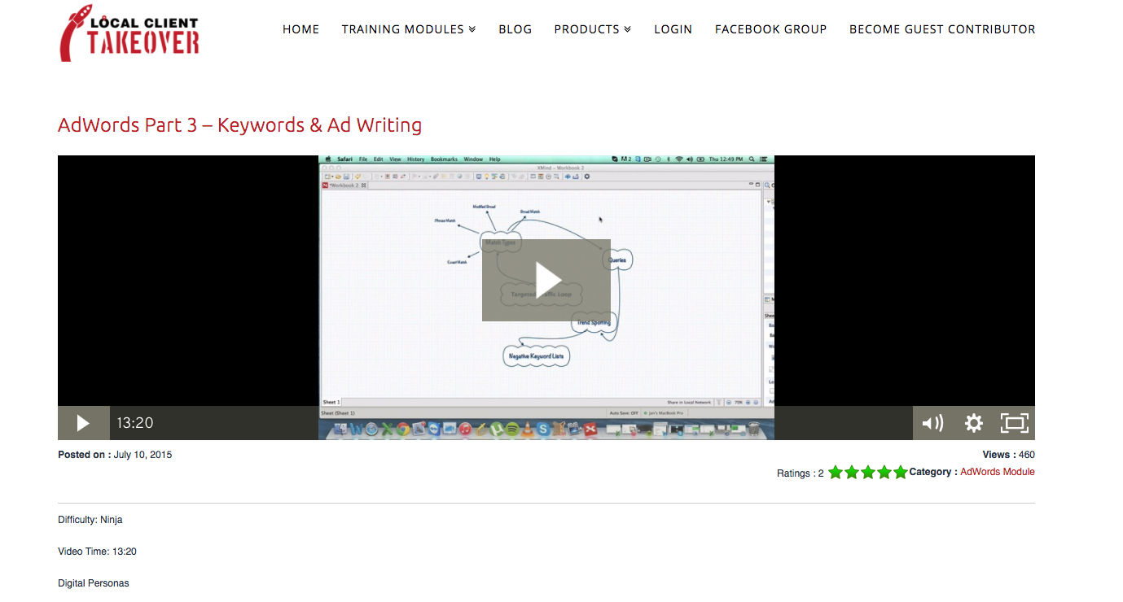Mute the video with the volume icon
The image size is (1123, 602).
coord(932,423)
